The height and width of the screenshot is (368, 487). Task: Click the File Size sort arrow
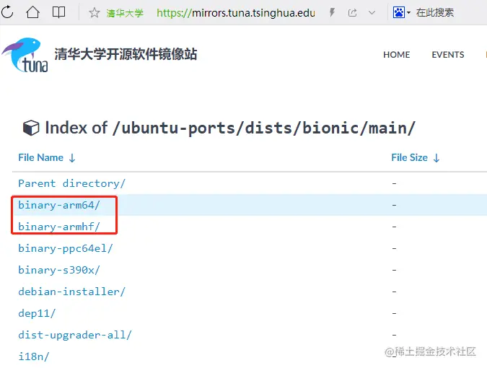coord(436,158)
